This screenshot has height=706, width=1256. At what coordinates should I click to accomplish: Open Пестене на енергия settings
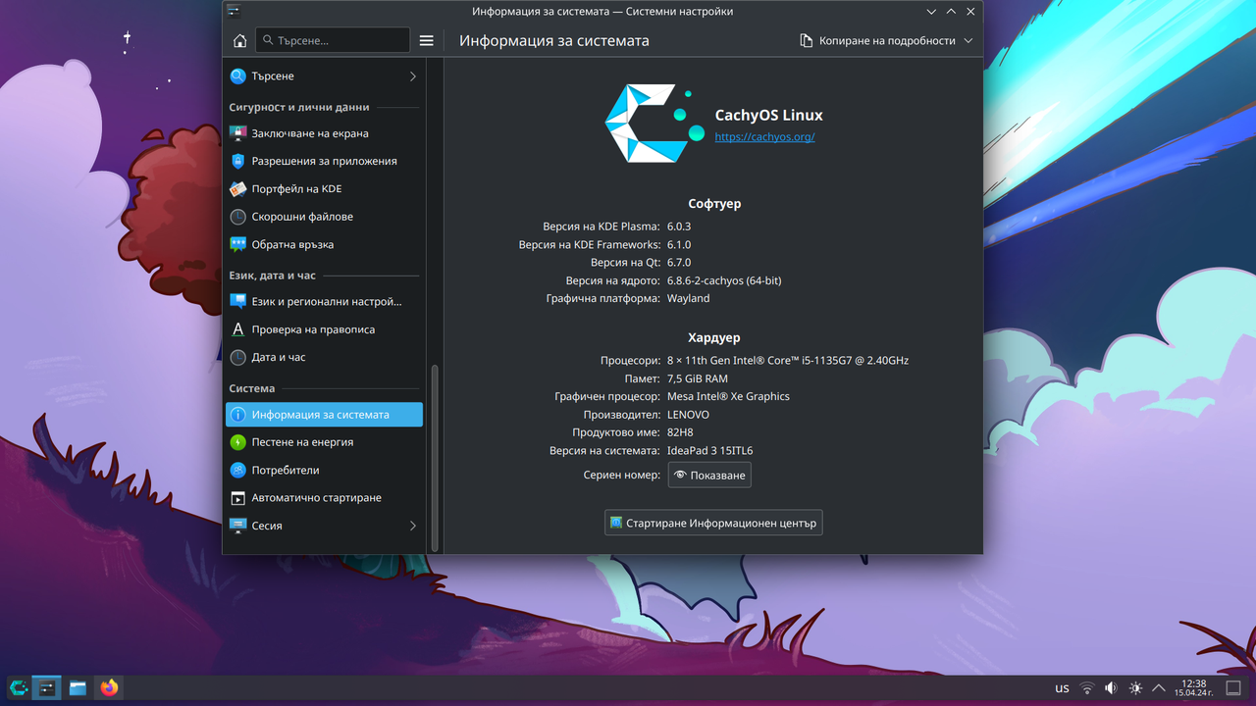coord(324,442)
